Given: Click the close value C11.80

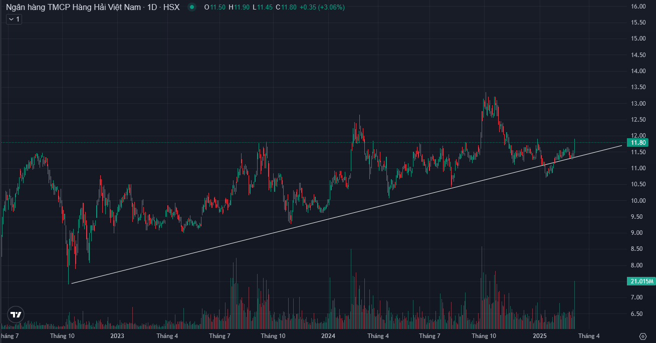Looking at the screenshot, I should click(x=286, y=8).
